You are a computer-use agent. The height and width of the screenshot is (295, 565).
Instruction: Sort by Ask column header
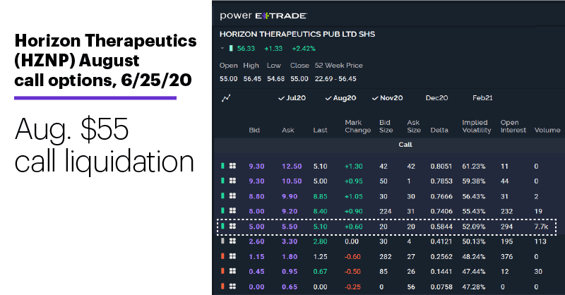[x=288, y=130]
